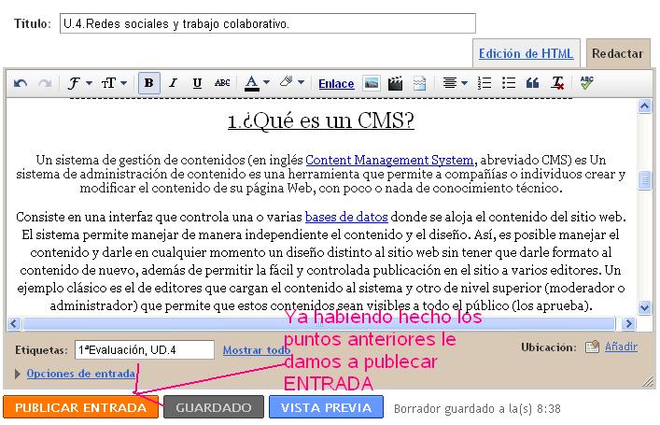
Task: Insert a jump break in the post
Action: (x=419, y=83)
